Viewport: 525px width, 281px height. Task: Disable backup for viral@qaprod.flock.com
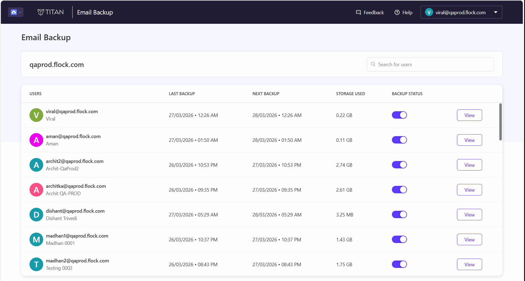(x=399, y=115)
